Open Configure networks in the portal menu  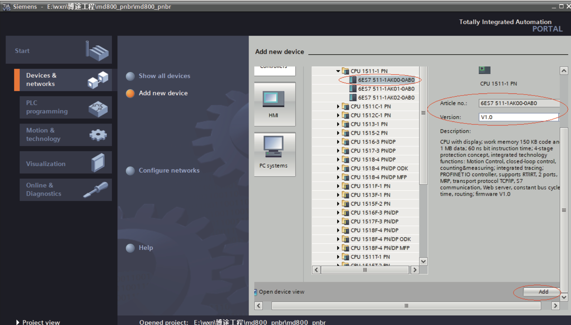[x=169, y=171]
